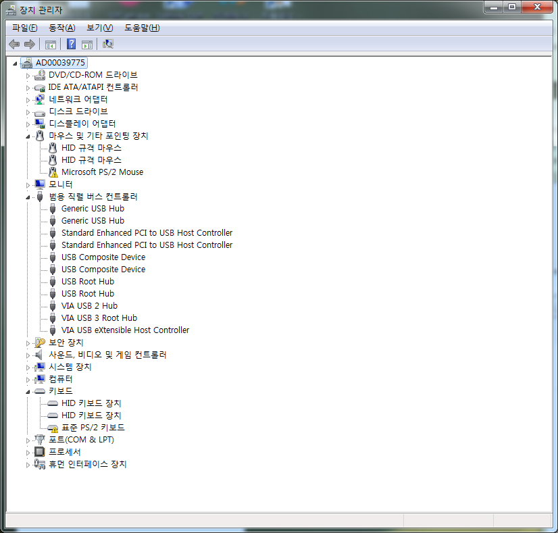Click the 네트워크 어댑터 icon

point(40,99)
